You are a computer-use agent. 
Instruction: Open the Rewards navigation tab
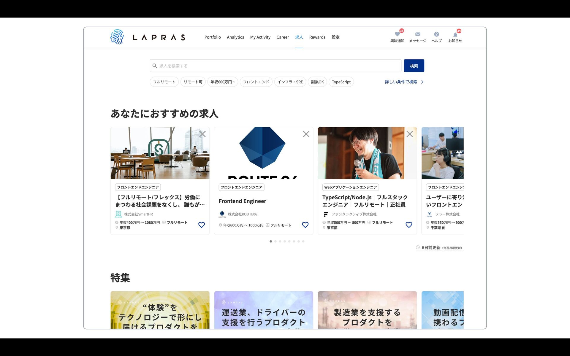(317, 37)
